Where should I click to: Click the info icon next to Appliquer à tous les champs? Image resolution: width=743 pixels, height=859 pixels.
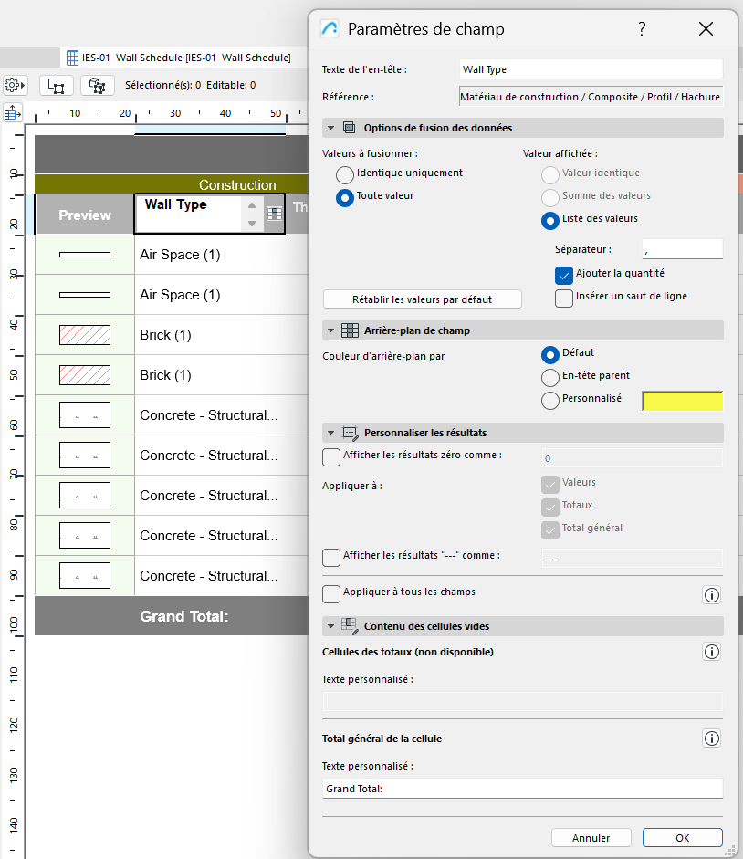click(711, 595)
